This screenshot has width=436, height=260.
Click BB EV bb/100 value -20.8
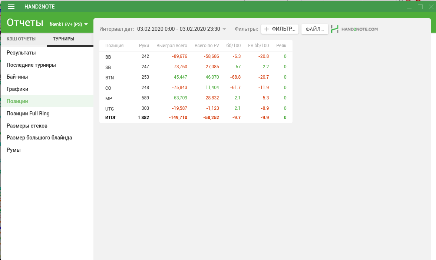coord(264,56)
